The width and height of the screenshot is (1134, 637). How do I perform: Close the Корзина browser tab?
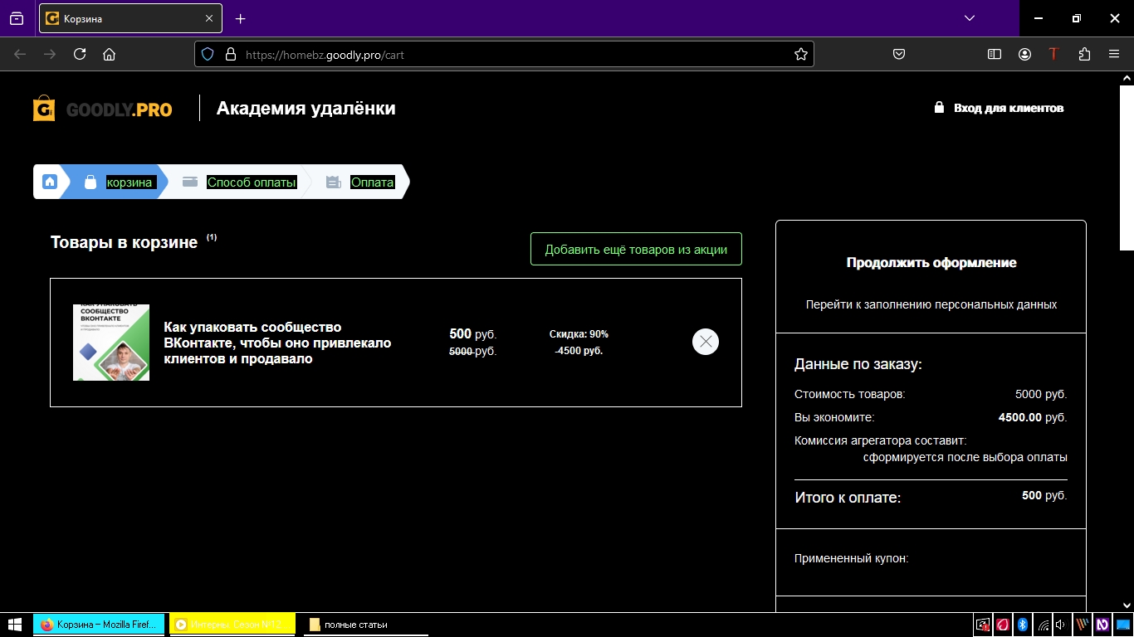[209, 18]
